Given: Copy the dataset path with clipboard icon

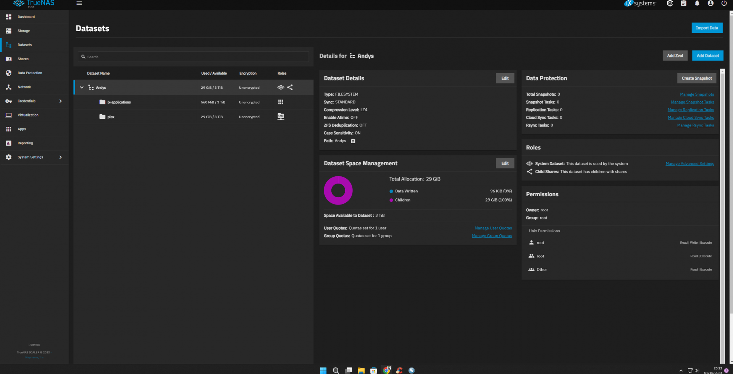Looking at the screenshot, I should point(353,141).
